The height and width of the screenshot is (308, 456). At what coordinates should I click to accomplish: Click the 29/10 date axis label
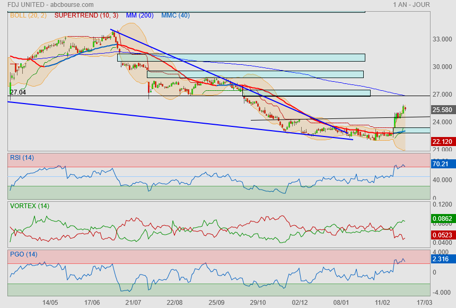[258, 303]
